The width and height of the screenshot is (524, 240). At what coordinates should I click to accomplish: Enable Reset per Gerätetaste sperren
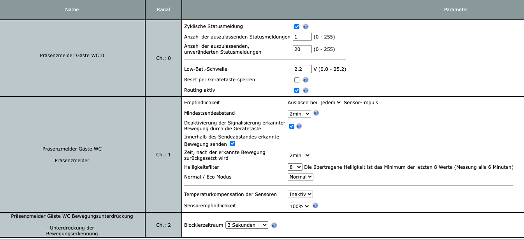pyautogui.click(x=297, y=80)
